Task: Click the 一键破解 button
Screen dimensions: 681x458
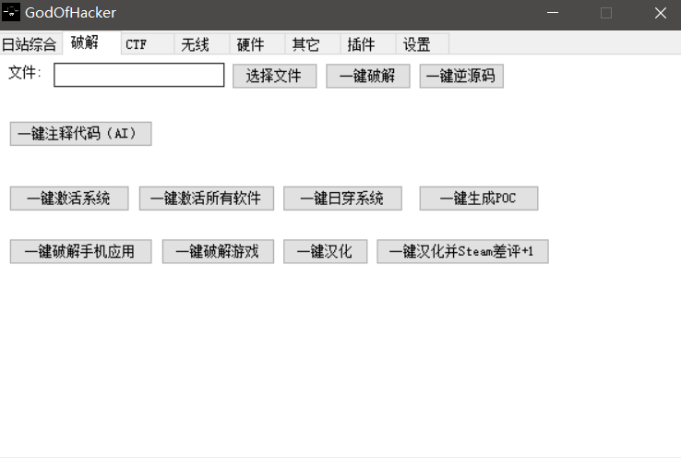Action: coord(367,76)
